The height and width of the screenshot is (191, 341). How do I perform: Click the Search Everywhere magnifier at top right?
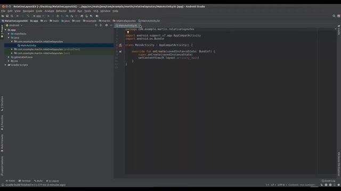(x=334, y=16)
